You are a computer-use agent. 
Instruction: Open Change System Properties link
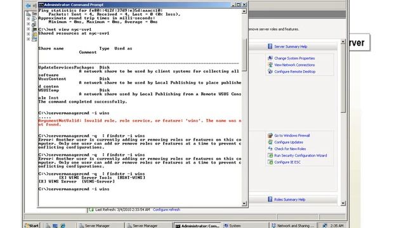pyautogui.click(x=294, y=58)
